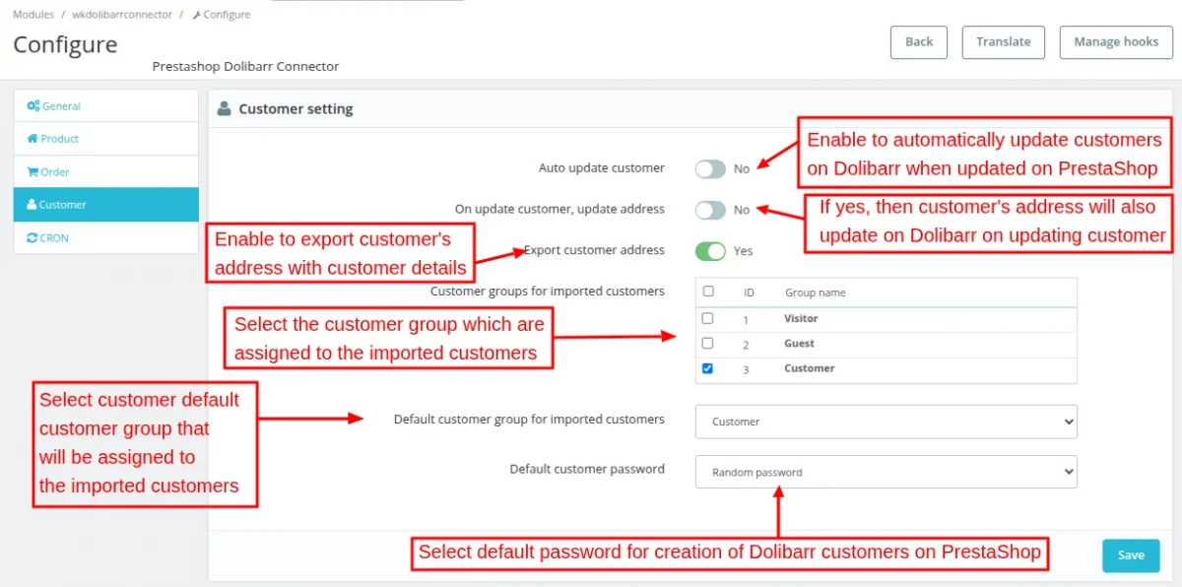1182x587 pixels.
Task: Go to Modules breadcrumb link
Action: point(33,15)
